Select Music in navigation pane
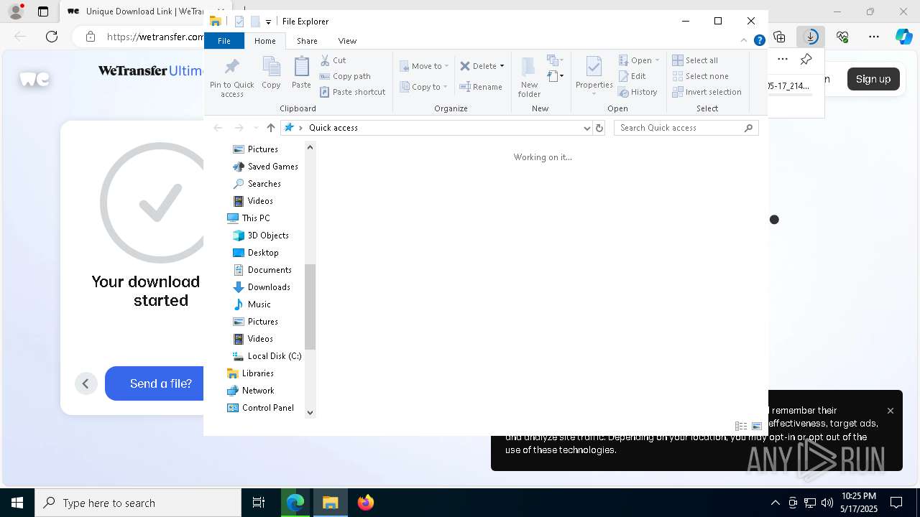The width and height of the screenshot is (920, 517). pos(259,304)
